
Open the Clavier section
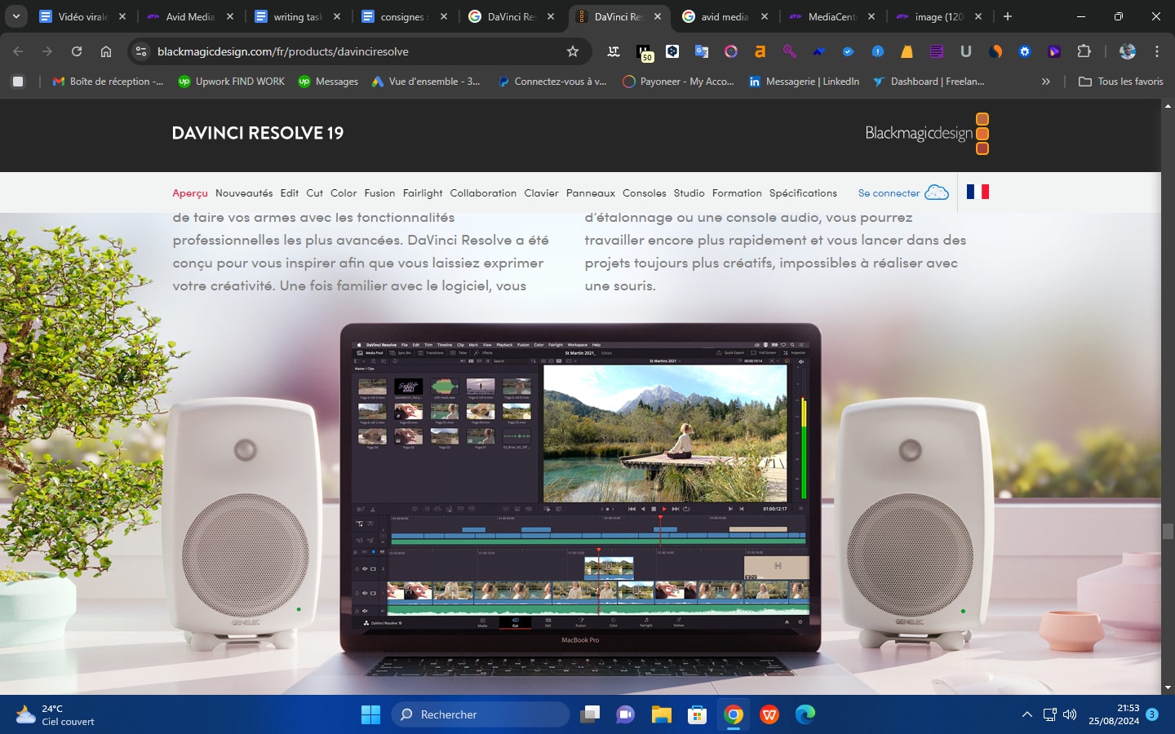541,193
